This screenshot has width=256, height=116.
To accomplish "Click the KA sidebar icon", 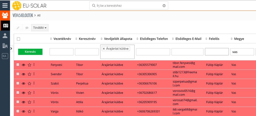I will [x=5, y=56].
